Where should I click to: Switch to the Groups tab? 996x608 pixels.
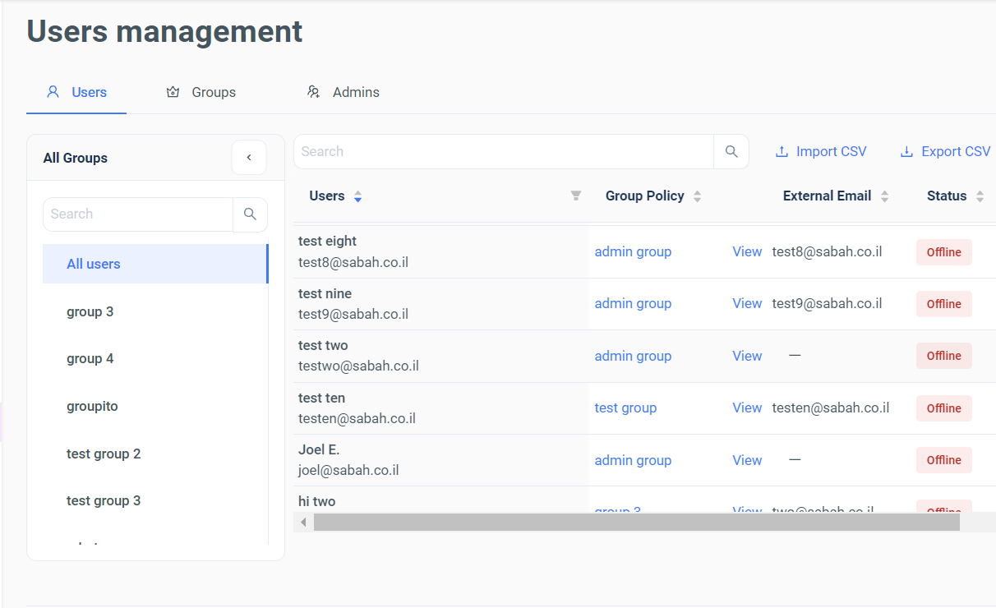coord(201,92)
